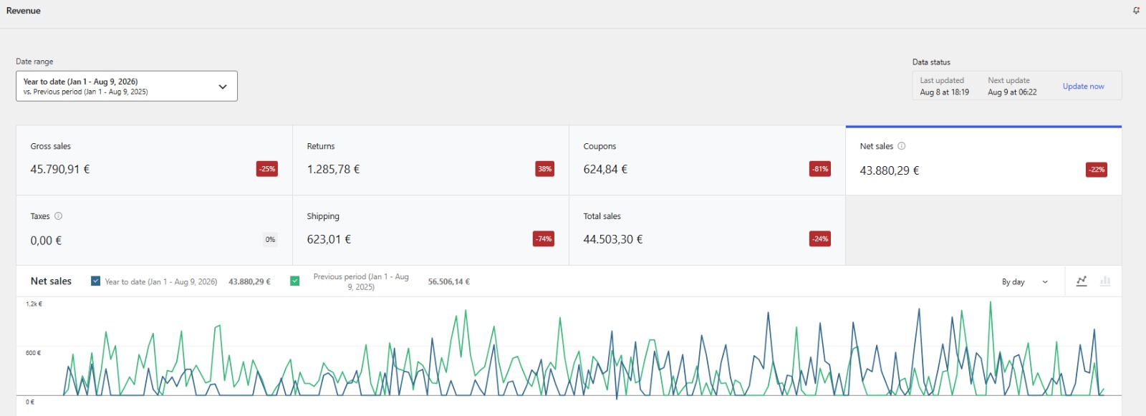Click the info icon beside Taxes
Screen dimensions: 1146x416
pos(58,216)
